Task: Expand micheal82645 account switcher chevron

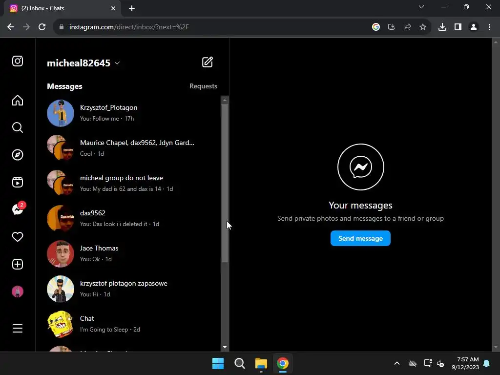Action: (117, 63)
